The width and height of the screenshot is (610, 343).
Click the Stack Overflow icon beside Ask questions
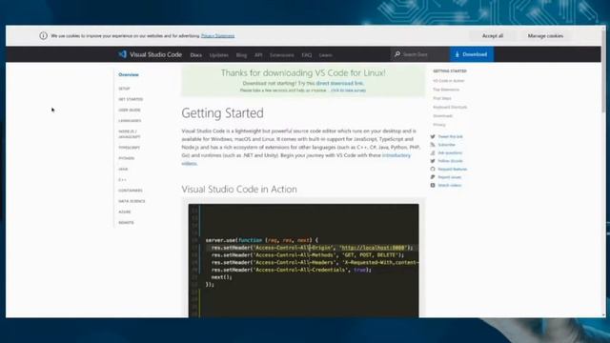tap(433, 152)
